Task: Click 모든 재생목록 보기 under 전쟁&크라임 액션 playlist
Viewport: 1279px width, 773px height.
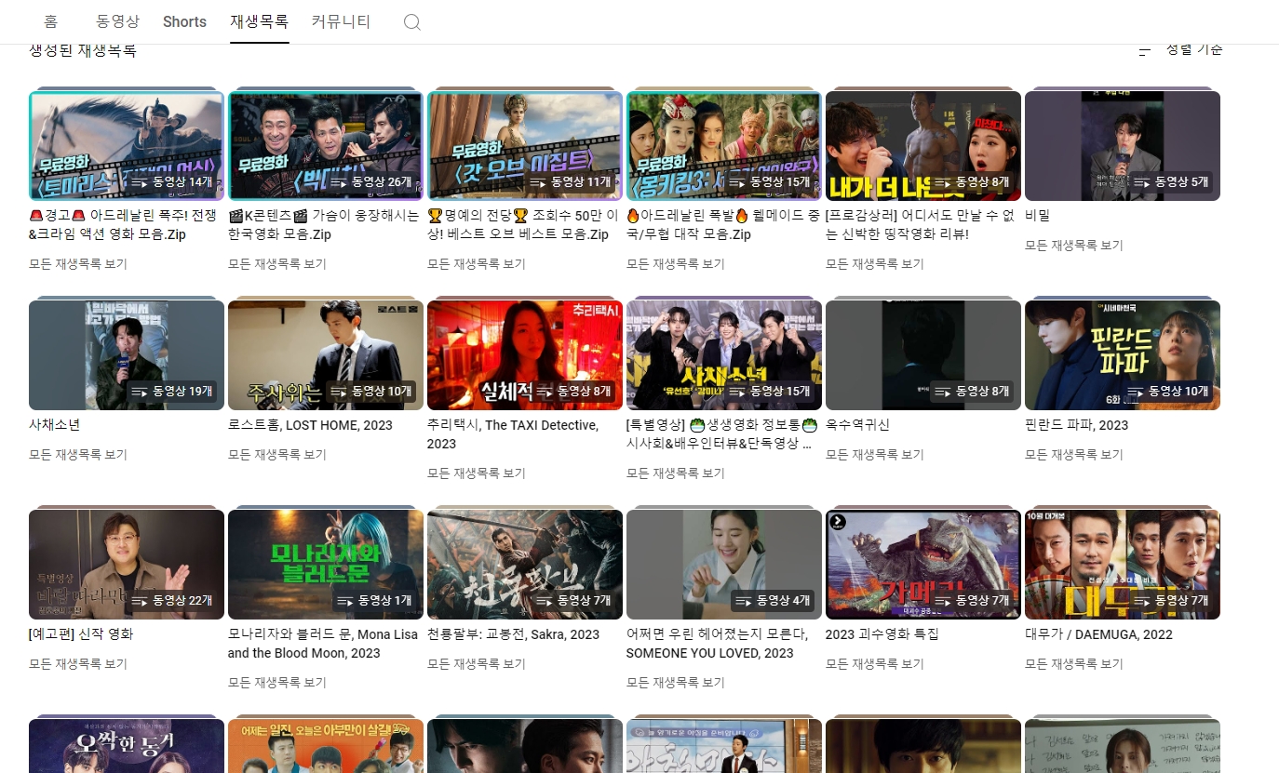Action: (78, 264)
